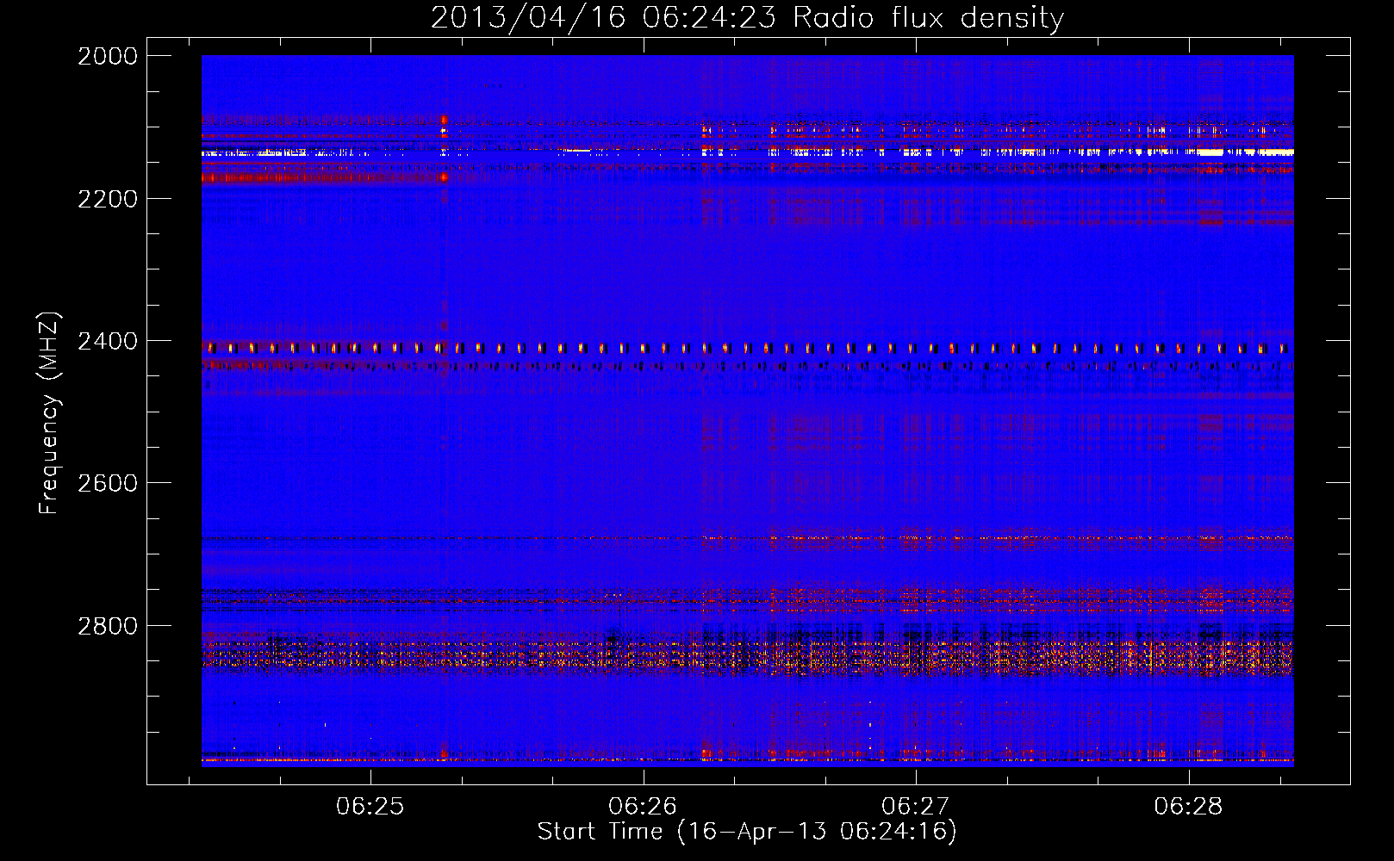Click the 2000 frequency axis label
The width and height of the screenshot is (1394, 861).
click(x=108, y=56)
